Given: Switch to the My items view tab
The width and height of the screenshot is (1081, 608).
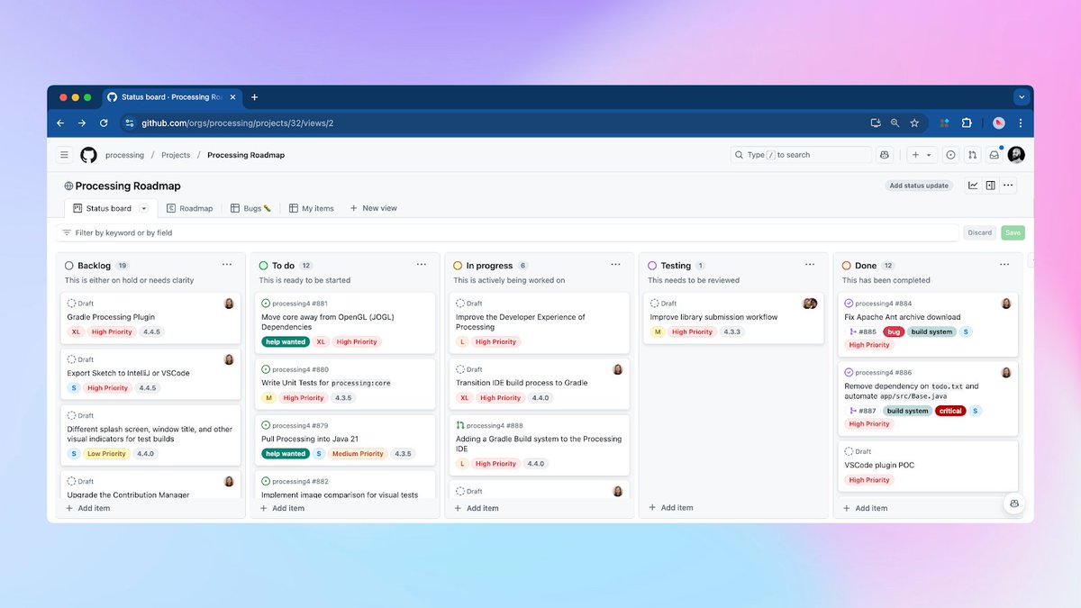Looking at the screenshot, I should (x=312, y=208).
